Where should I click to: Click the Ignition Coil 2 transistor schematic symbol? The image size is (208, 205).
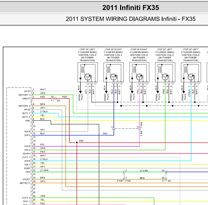pyautogui.click(x=165, y=77)
